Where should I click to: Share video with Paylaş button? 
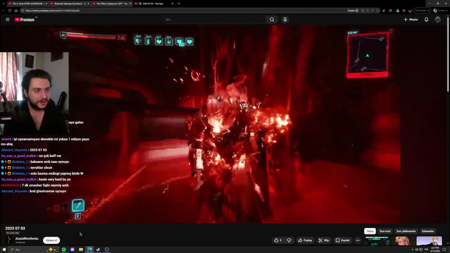tap(305, 240)
